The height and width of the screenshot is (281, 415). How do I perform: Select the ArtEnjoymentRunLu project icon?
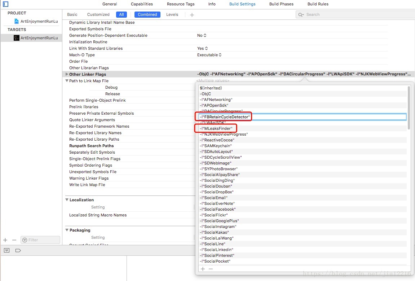click(17, 21)
